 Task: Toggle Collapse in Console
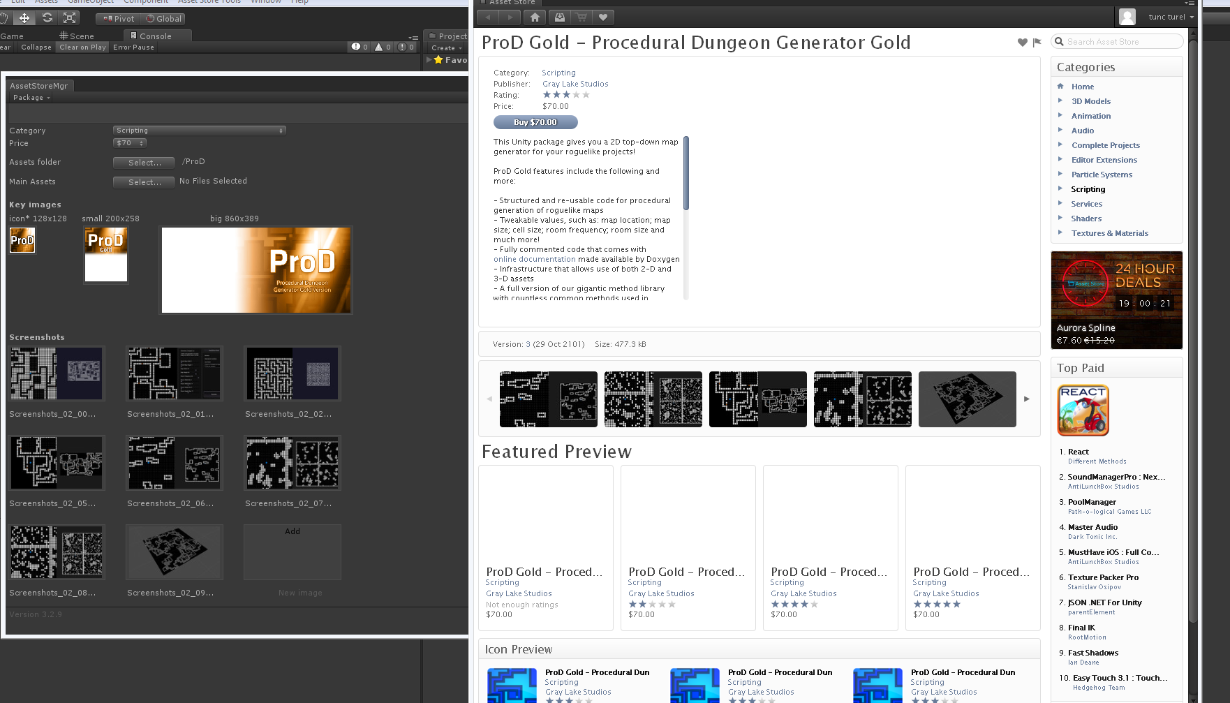[36, 47]
